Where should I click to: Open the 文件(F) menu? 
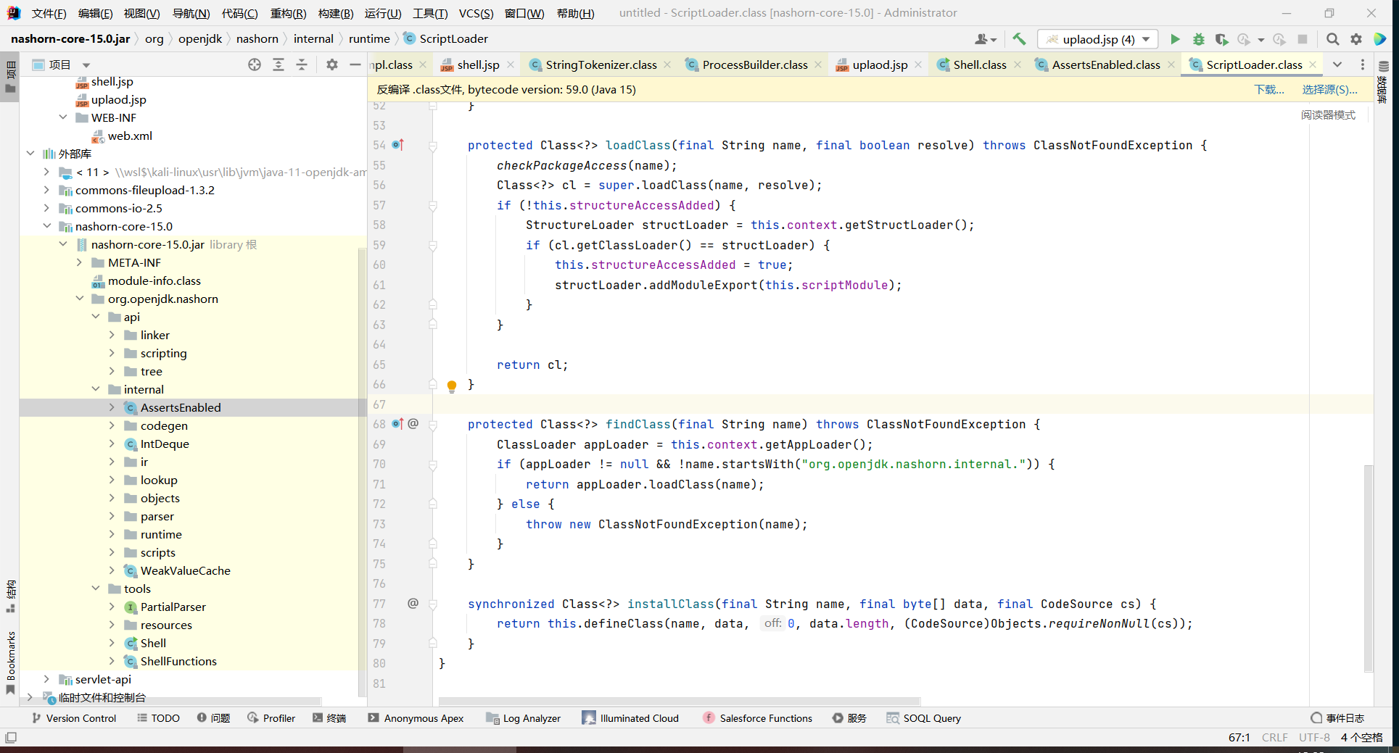coord(49,13)
